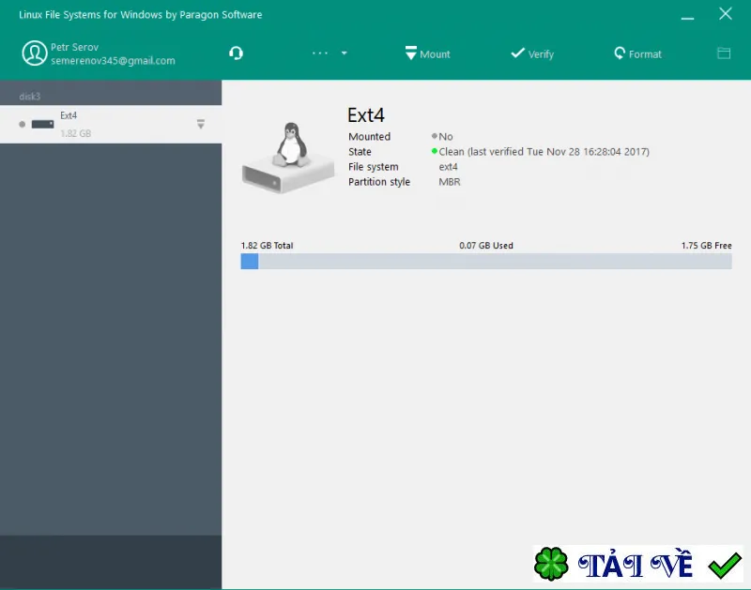Select the Ext4 volume in sidebar

pos(111,125)
